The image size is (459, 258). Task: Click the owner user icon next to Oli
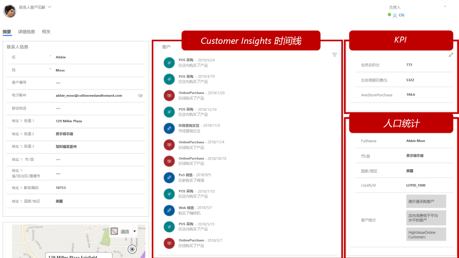[x=395, y=16]
